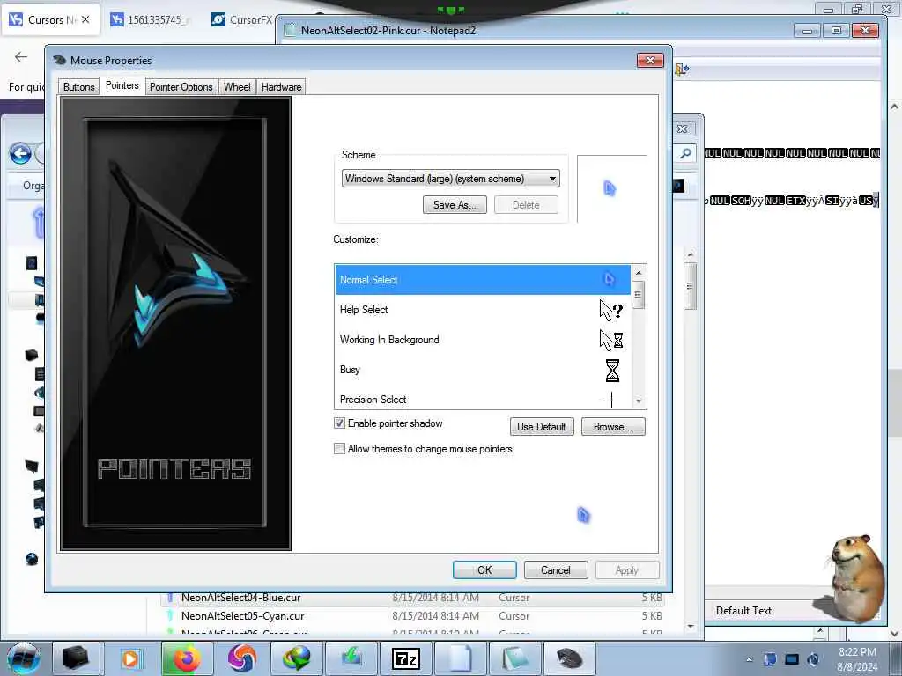
Task: Open Firefox from the taskbar
Action: point(187,658)
